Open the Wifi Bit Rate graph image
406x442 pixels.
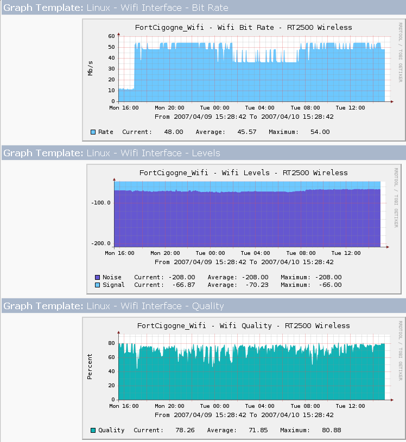244,80
